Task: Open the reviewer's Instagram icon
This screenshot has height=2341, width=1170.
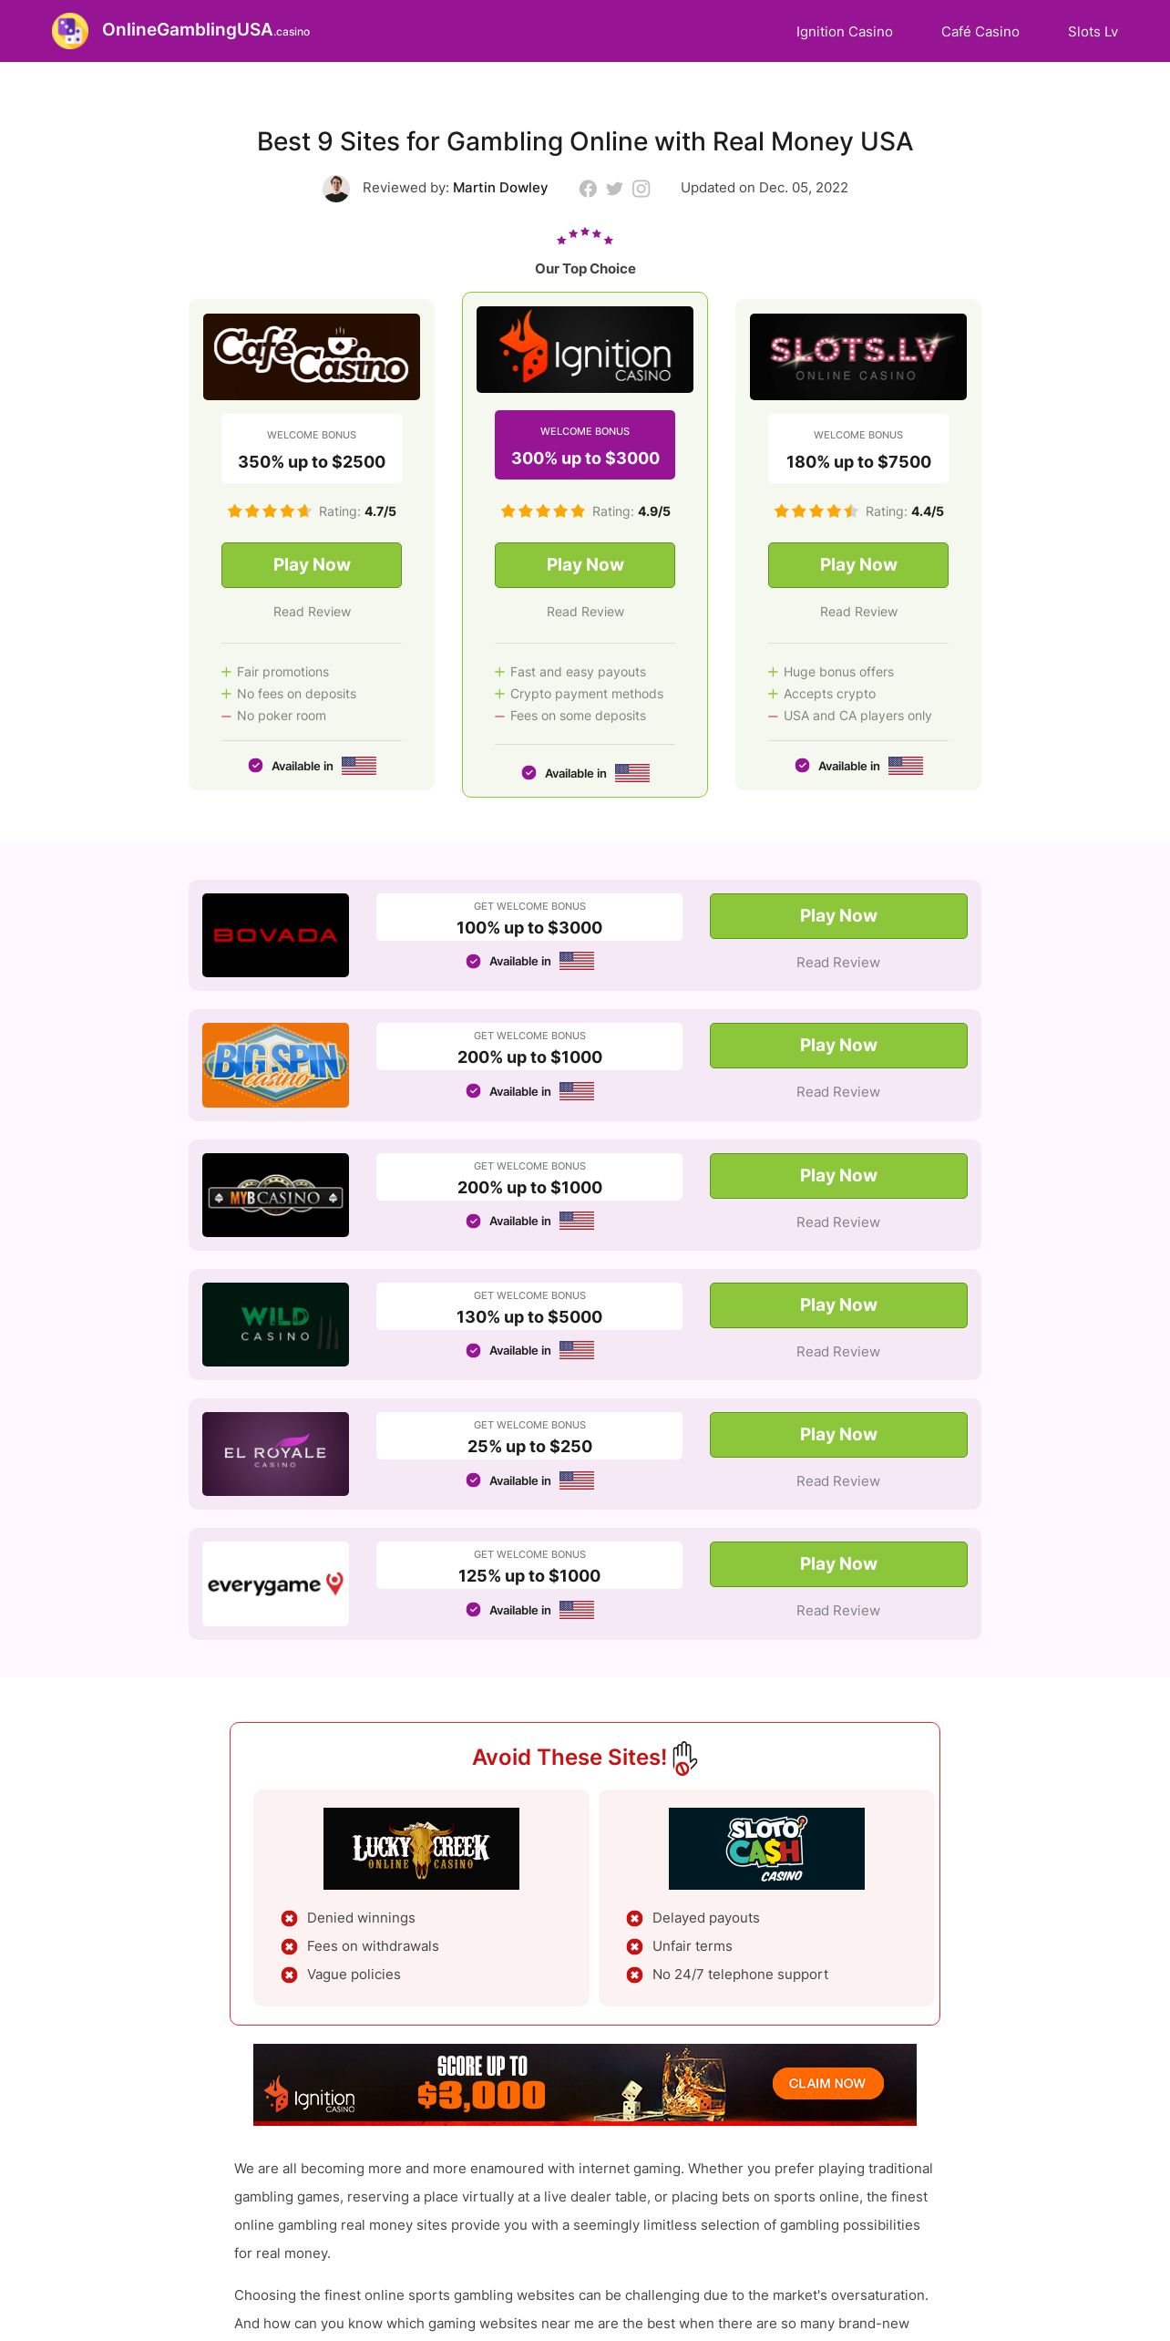Action: coord(641,189)
